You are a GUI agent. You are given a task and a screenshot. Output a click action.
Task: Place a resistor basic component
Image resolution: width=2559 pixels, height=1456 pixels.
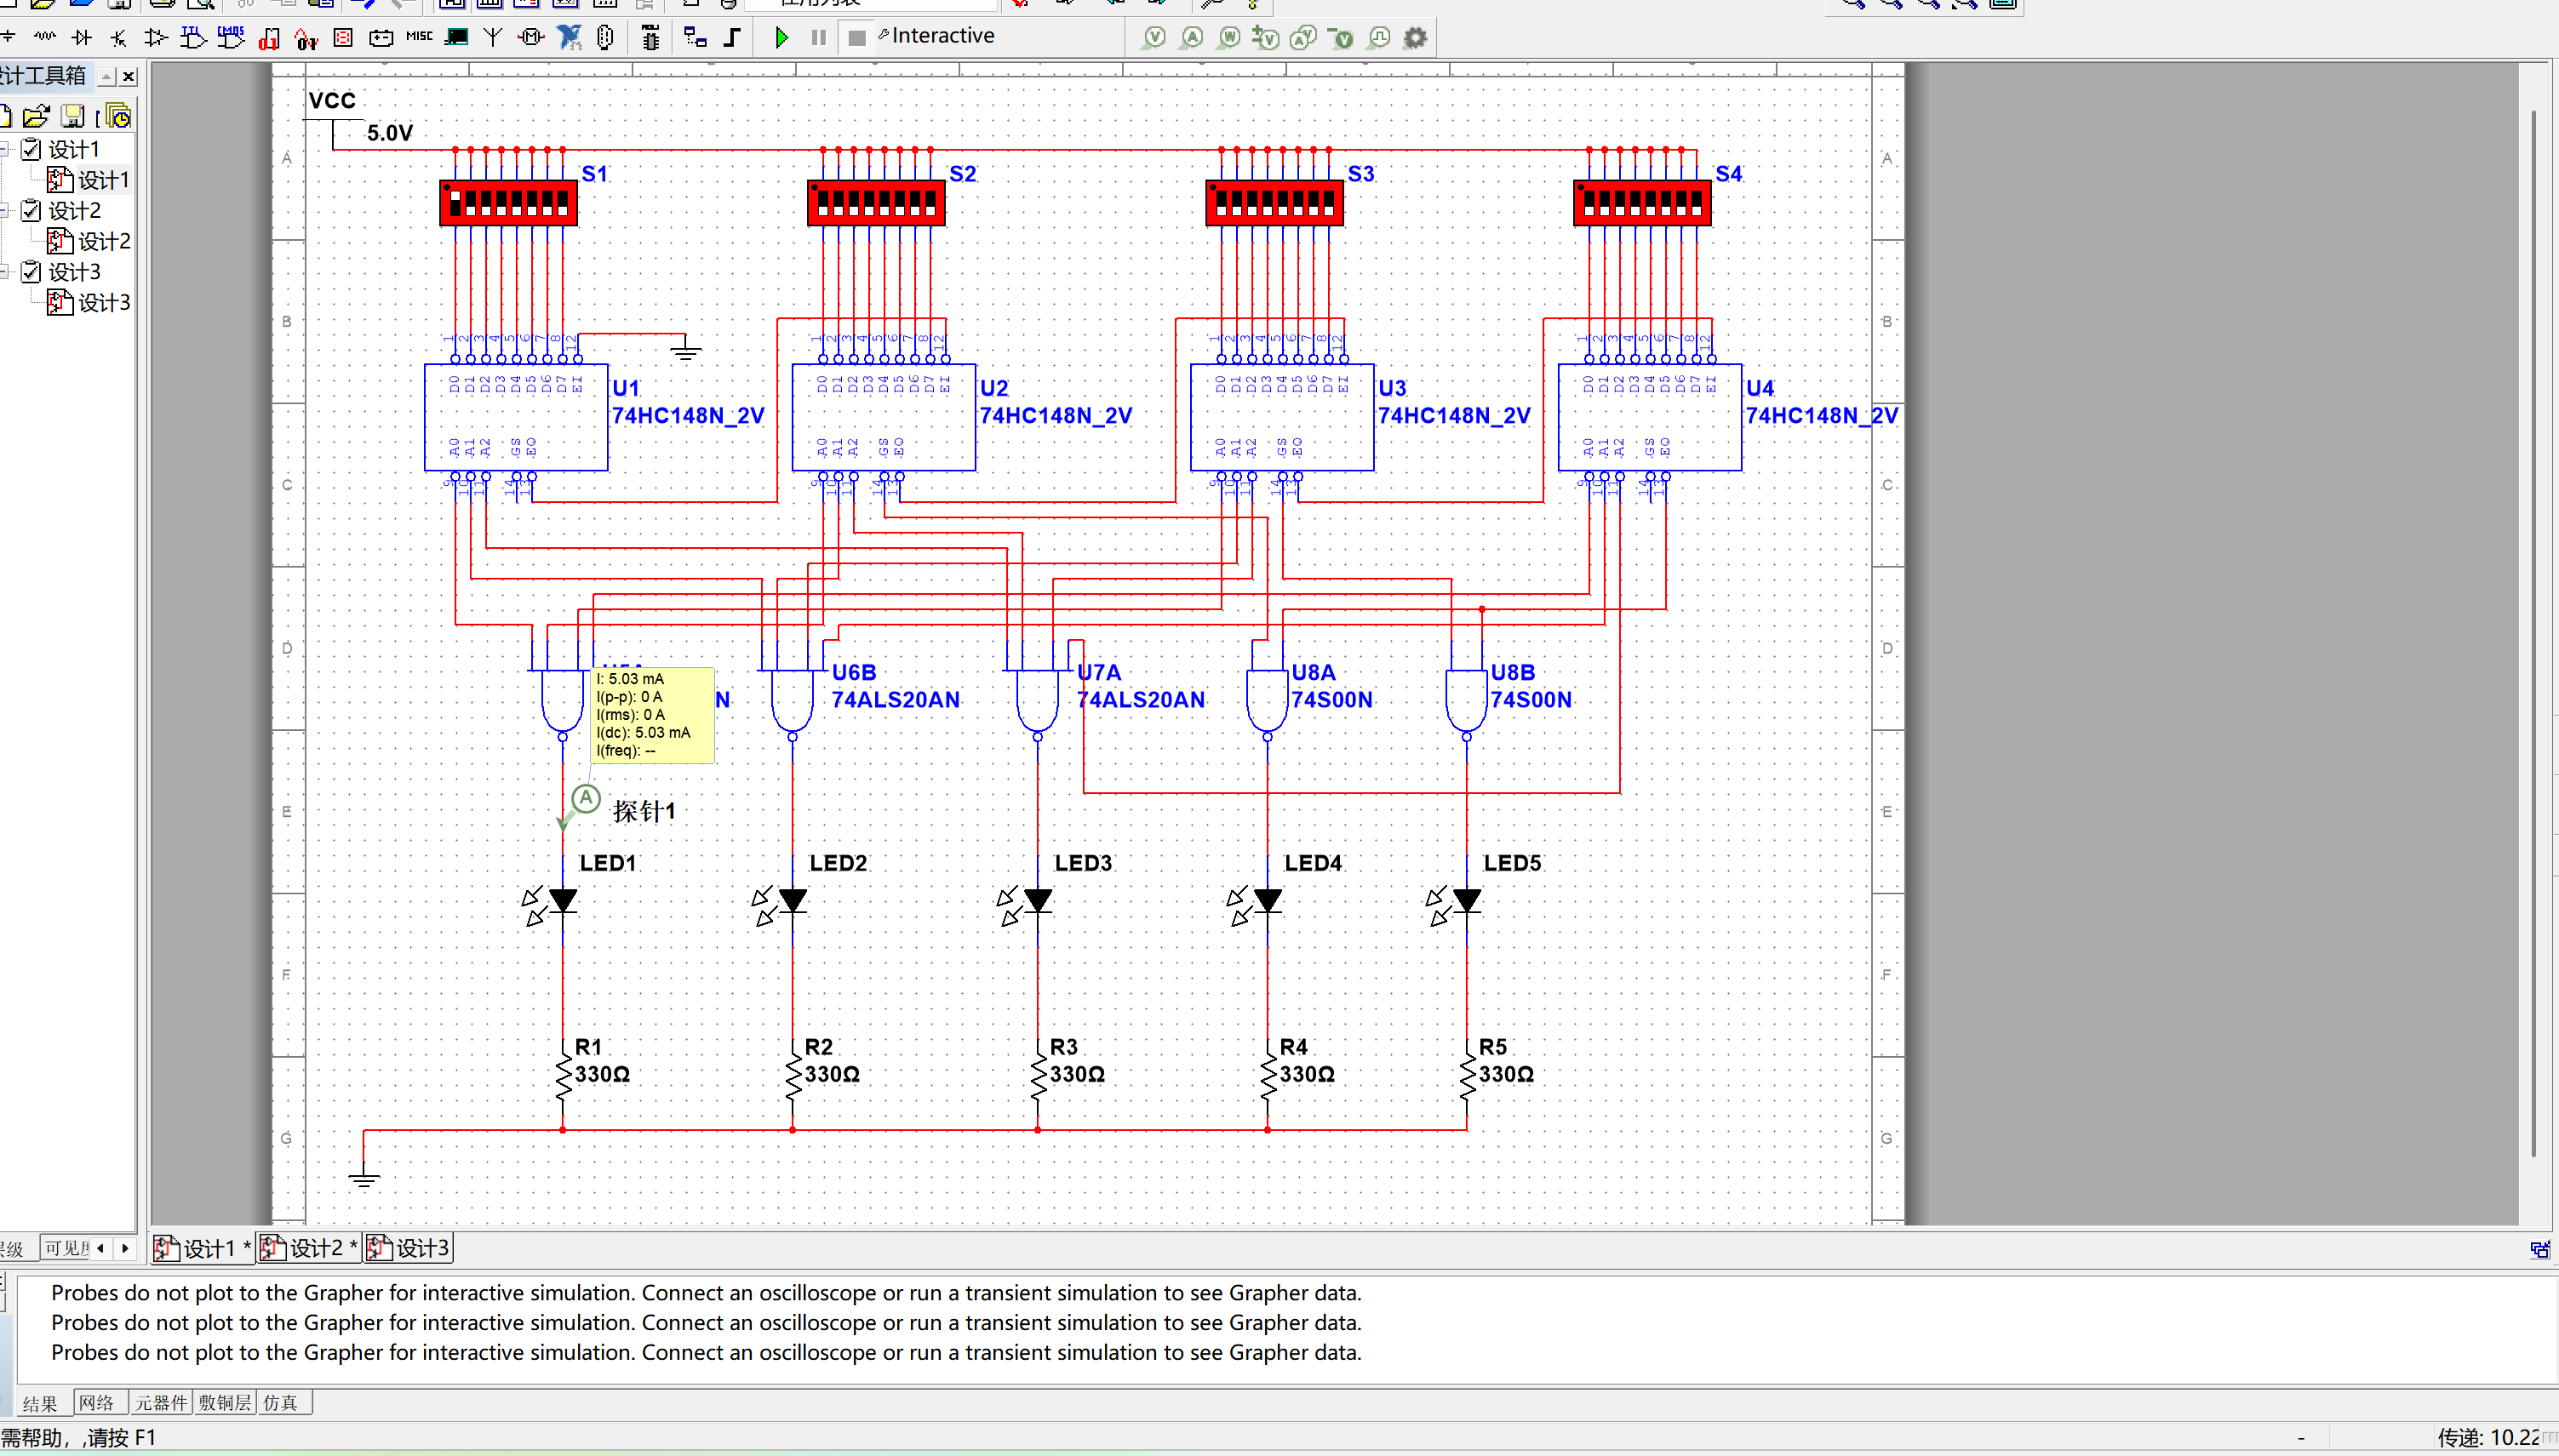(x=44, y=38)
